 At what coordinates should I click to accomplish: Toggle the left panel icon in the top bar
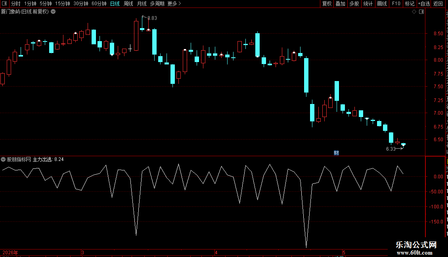[4, 4]
